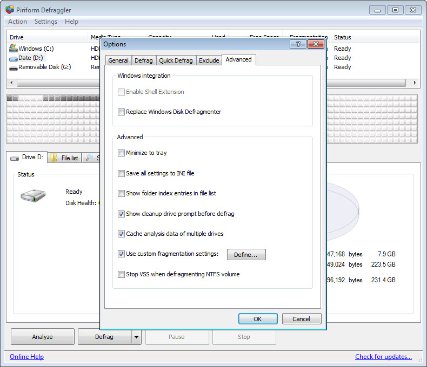
Task: Open the Check for updates link
Action: (383, 357)
